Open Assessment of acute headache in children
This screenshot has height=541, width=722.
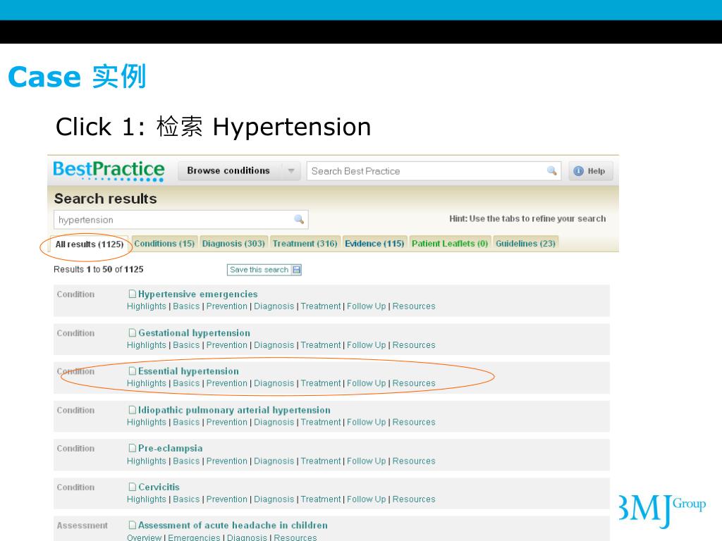point(233,525)
